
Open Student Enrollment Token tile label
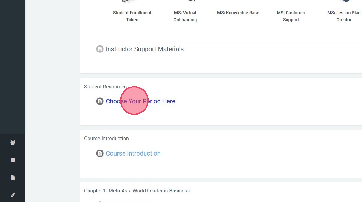click(132, 16)
